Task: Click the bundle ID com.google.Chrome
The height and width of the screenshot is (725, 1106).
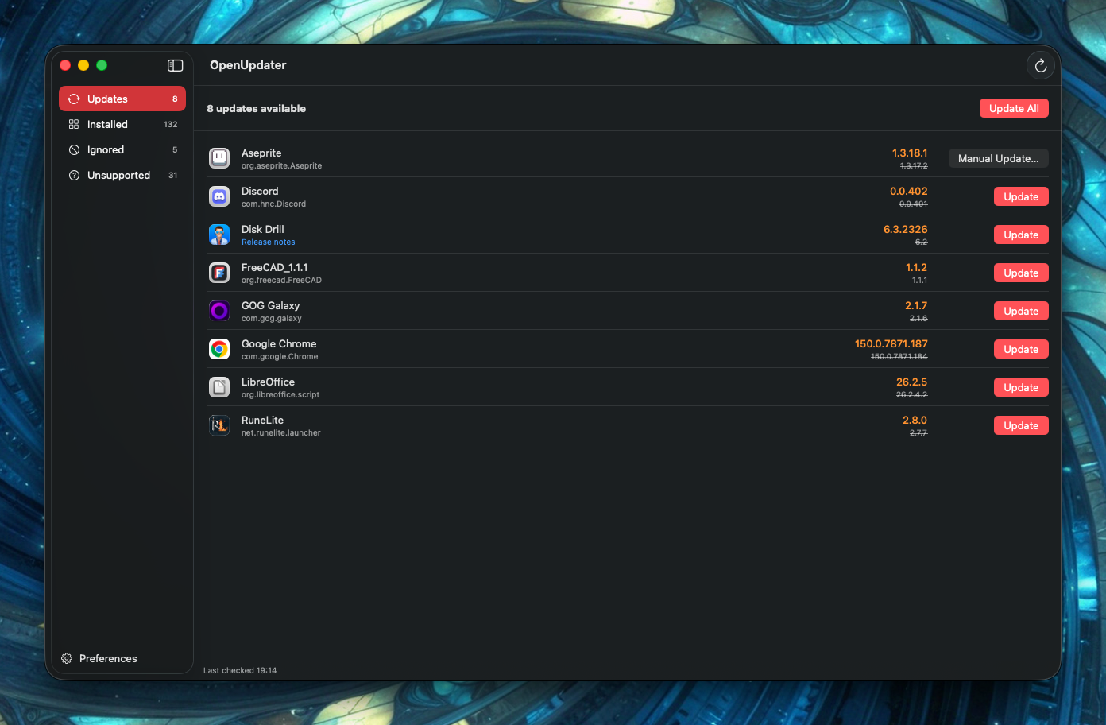Action: [x=280, y=357]
